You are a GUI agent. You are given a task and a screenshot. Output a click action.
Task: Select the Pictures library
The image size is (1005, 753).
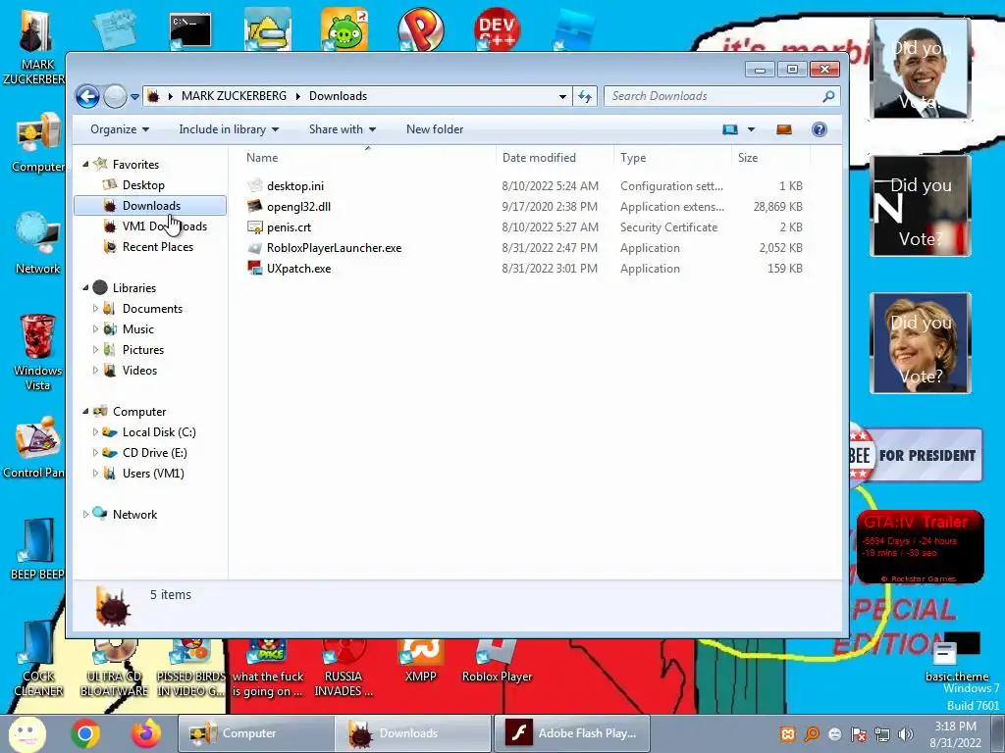click(143, 350)
